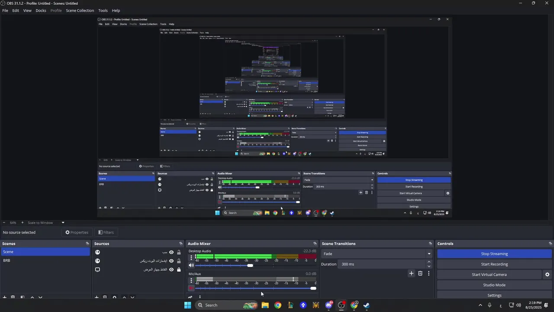The height and width of the screenshot is (312, 554).
Task: Click the Start Virtual Camera button
Action: click(x=489, y=275)
